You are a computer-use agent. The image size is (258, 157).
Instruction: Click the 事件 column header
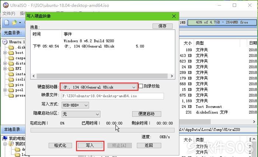[x=68, y=34]
